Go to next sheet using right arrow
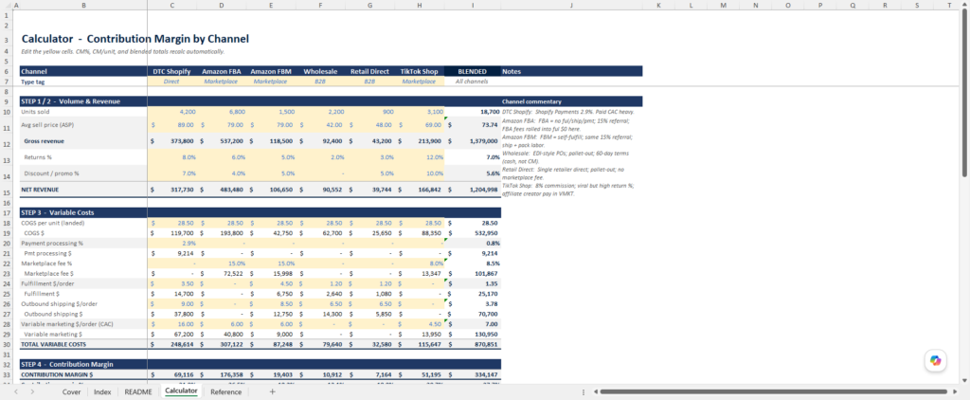Screen dimensions: 970x400 32,392
